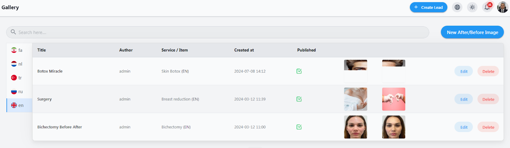
Task: Click New After/Before Image button
Action: pos(472,32)
